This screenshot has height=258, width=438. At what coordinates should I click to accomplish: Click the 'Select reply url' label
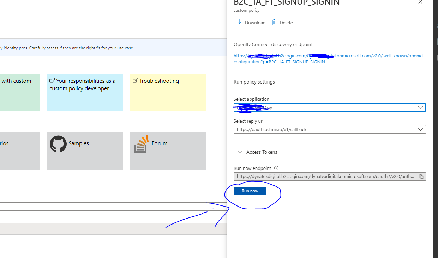[248, 121]
